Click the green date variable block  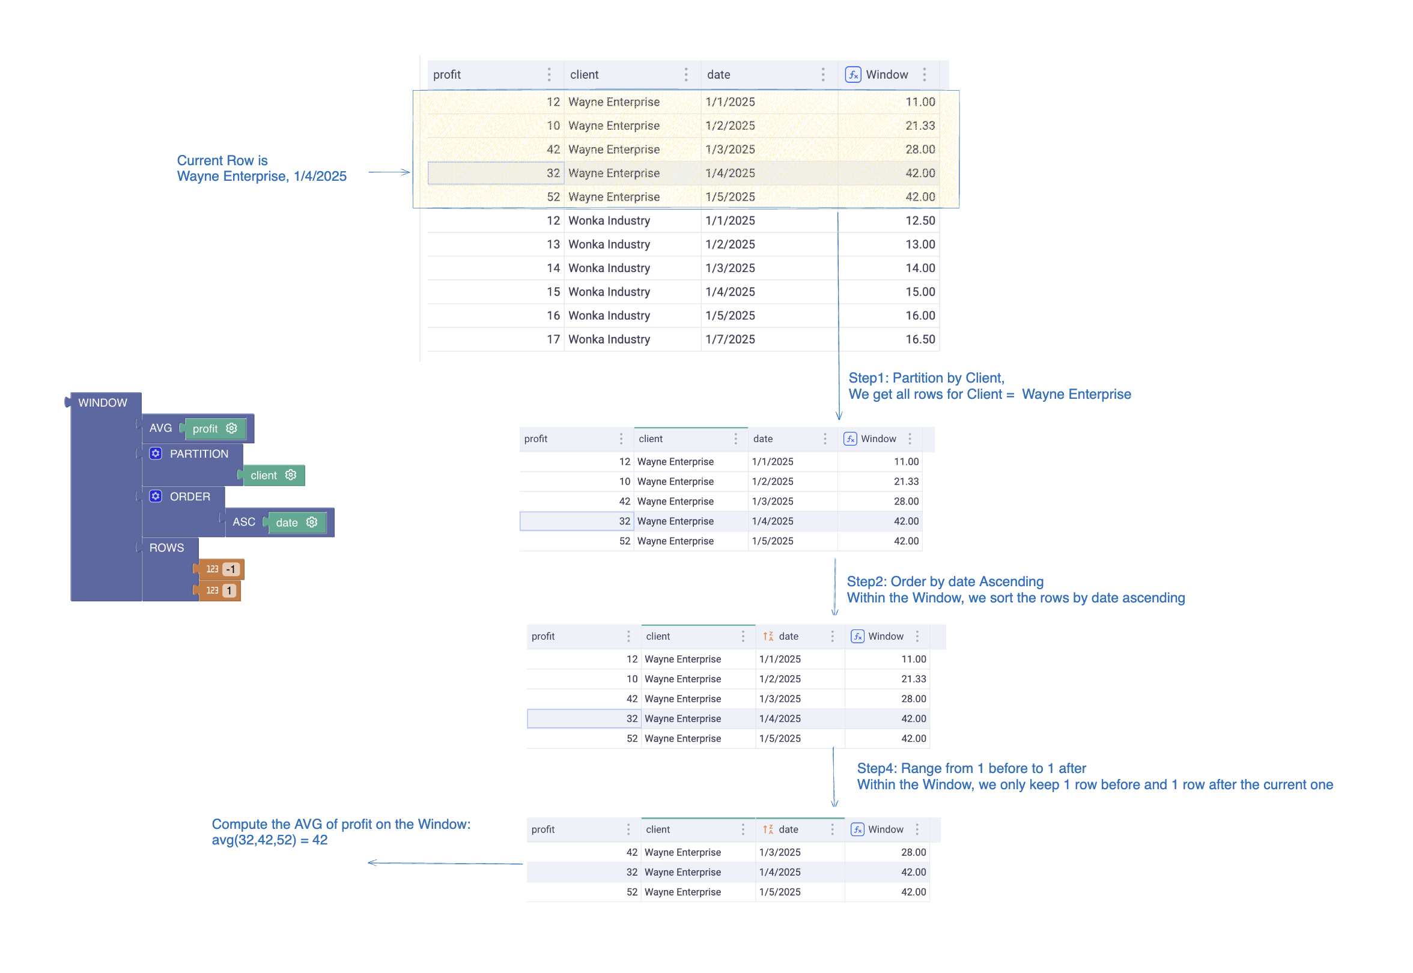[x=296, y=523]
